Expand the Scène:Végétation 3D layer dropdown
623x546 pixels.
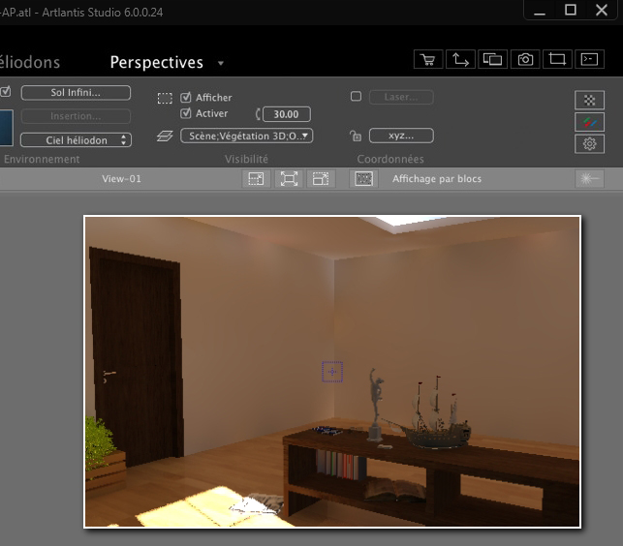click(247, 136)
